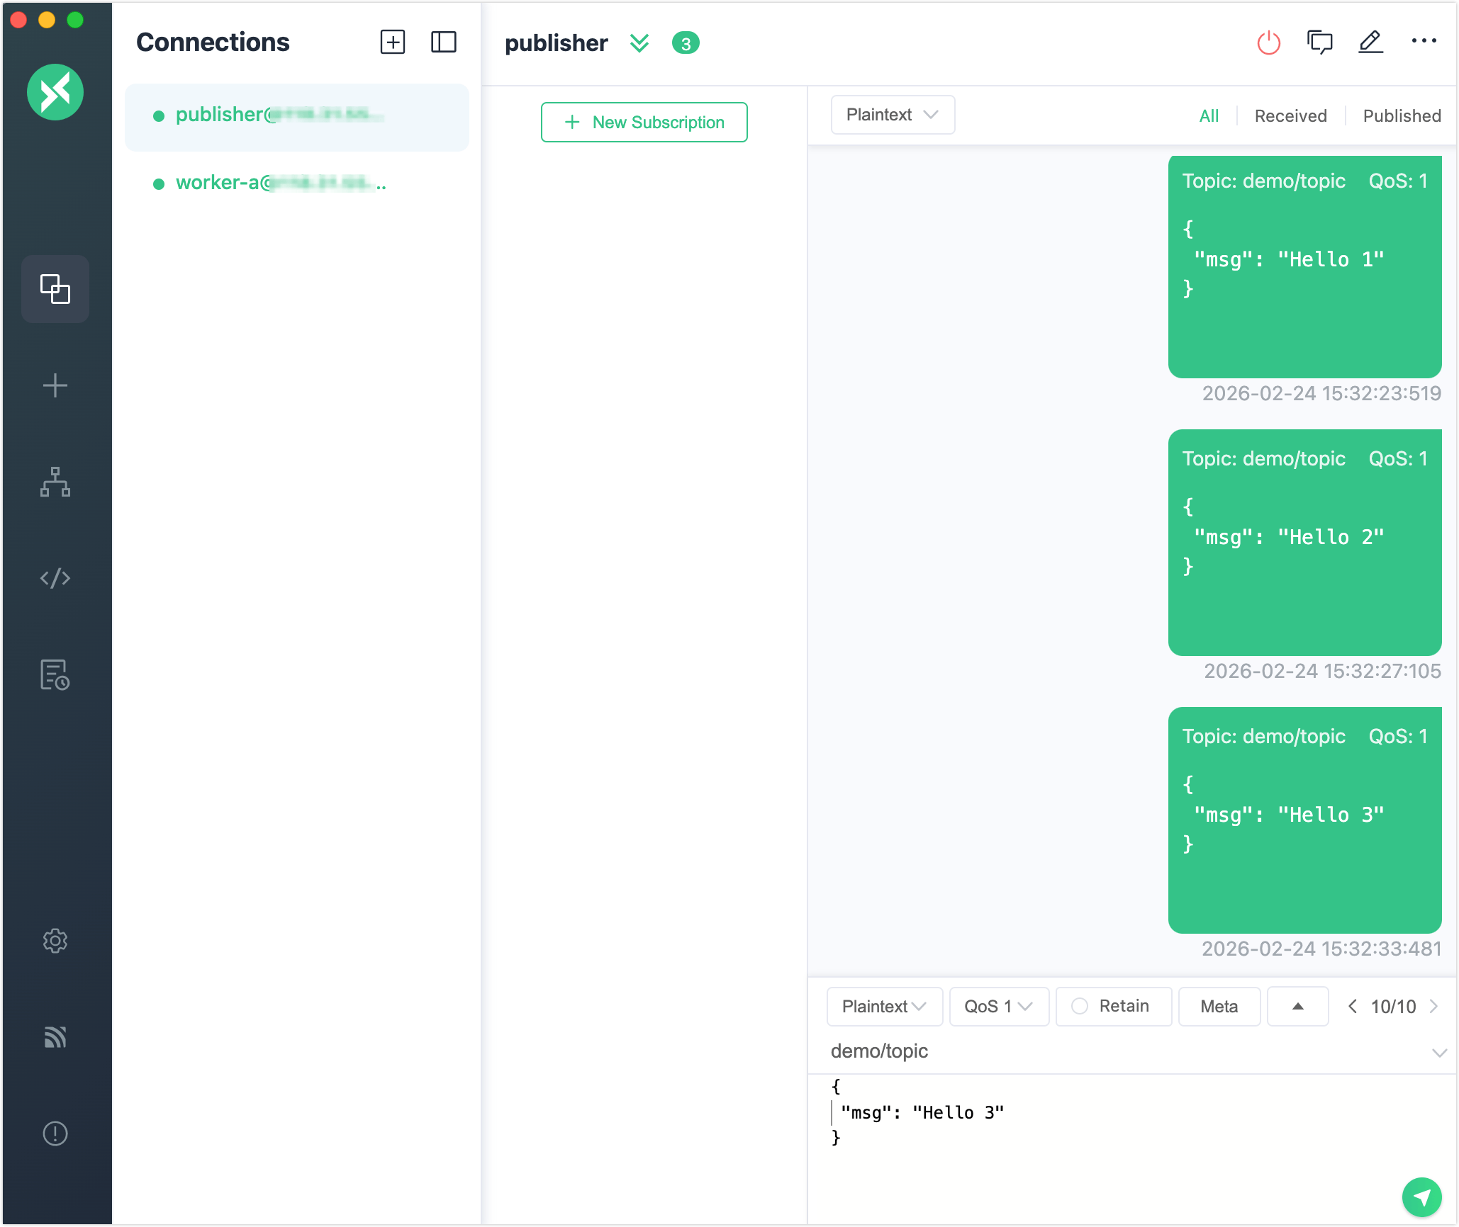Open the Log page sidebar icon
1459x1227 pixels.
(x=55, y=674)
